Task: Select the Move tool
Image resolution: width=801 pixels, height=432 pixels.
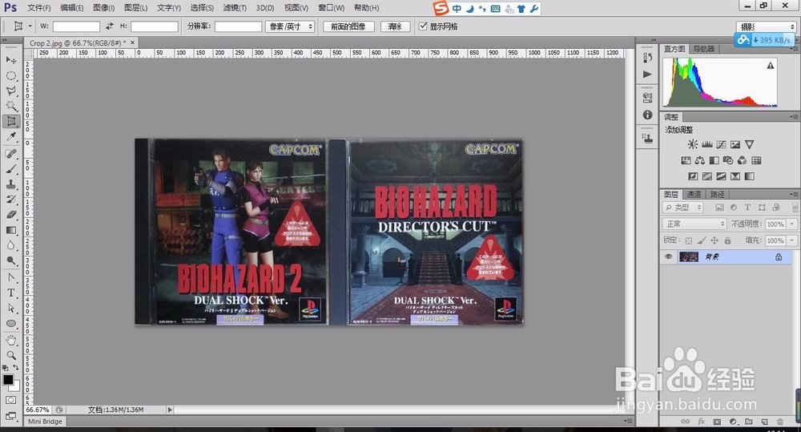Action: tap(10, 60)
